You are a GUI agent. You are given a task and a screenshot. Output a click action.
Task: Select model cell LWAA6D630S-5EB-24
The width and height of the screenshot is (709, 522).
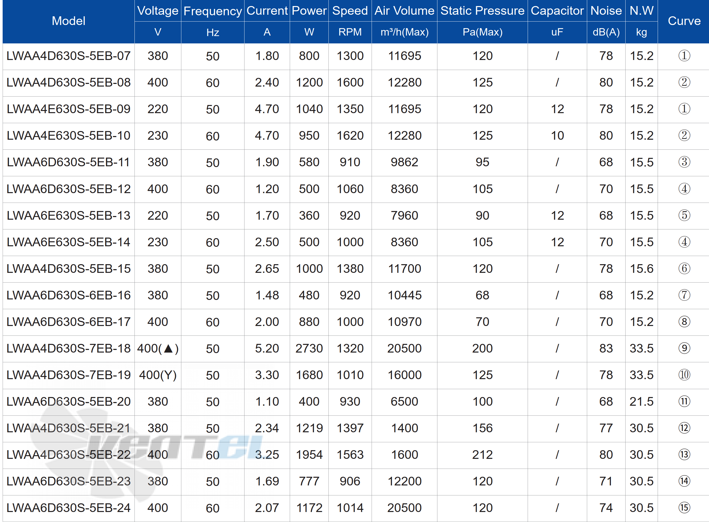(x=69, y=508)
